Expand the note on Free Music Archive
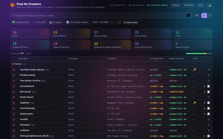Viewport: 223px width, 139px height. point(43,81)
